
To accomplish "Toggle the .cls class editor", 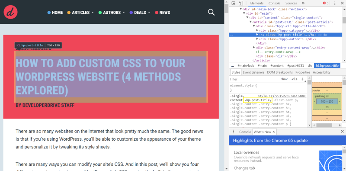I will coord(294,79).
